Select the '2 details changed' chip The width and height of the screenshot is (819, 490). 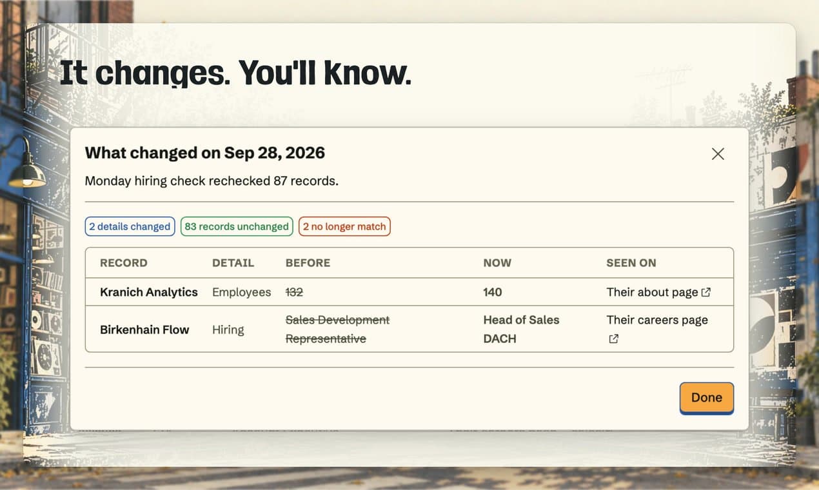(x=130, y=226)
